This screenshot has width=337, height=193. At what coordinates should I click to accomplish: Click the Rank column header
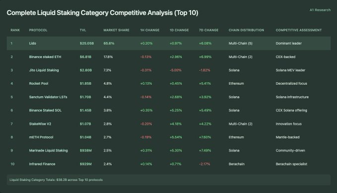tap(15, 30)
